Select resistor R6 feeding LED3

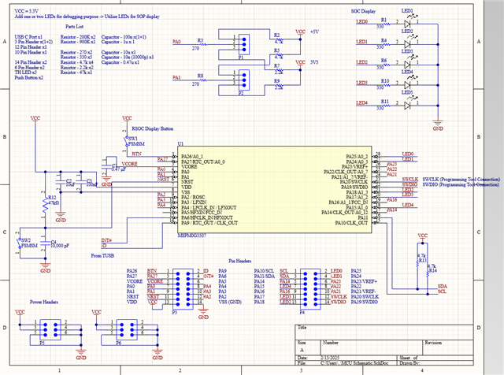385,65
